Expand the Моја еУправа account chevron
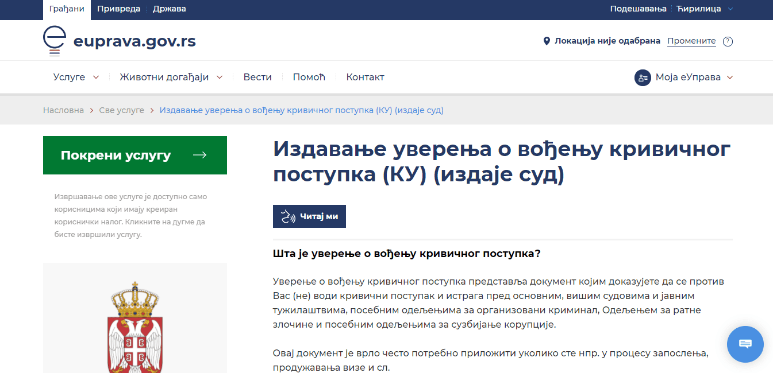The height and width of the screenshot is (373, 773). click(730, 77)
